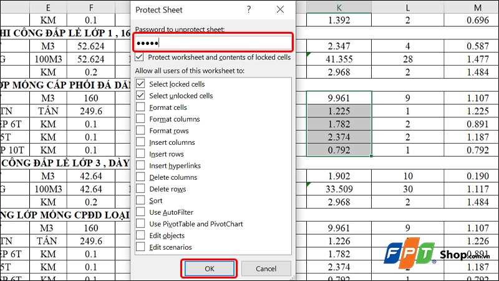Click column K cell showing 1.225

(x=339, y=111)
